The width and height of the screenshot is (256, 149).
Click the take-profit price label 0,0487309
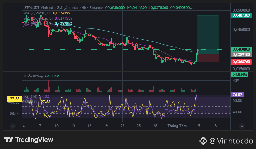click(x=241, y=15)
